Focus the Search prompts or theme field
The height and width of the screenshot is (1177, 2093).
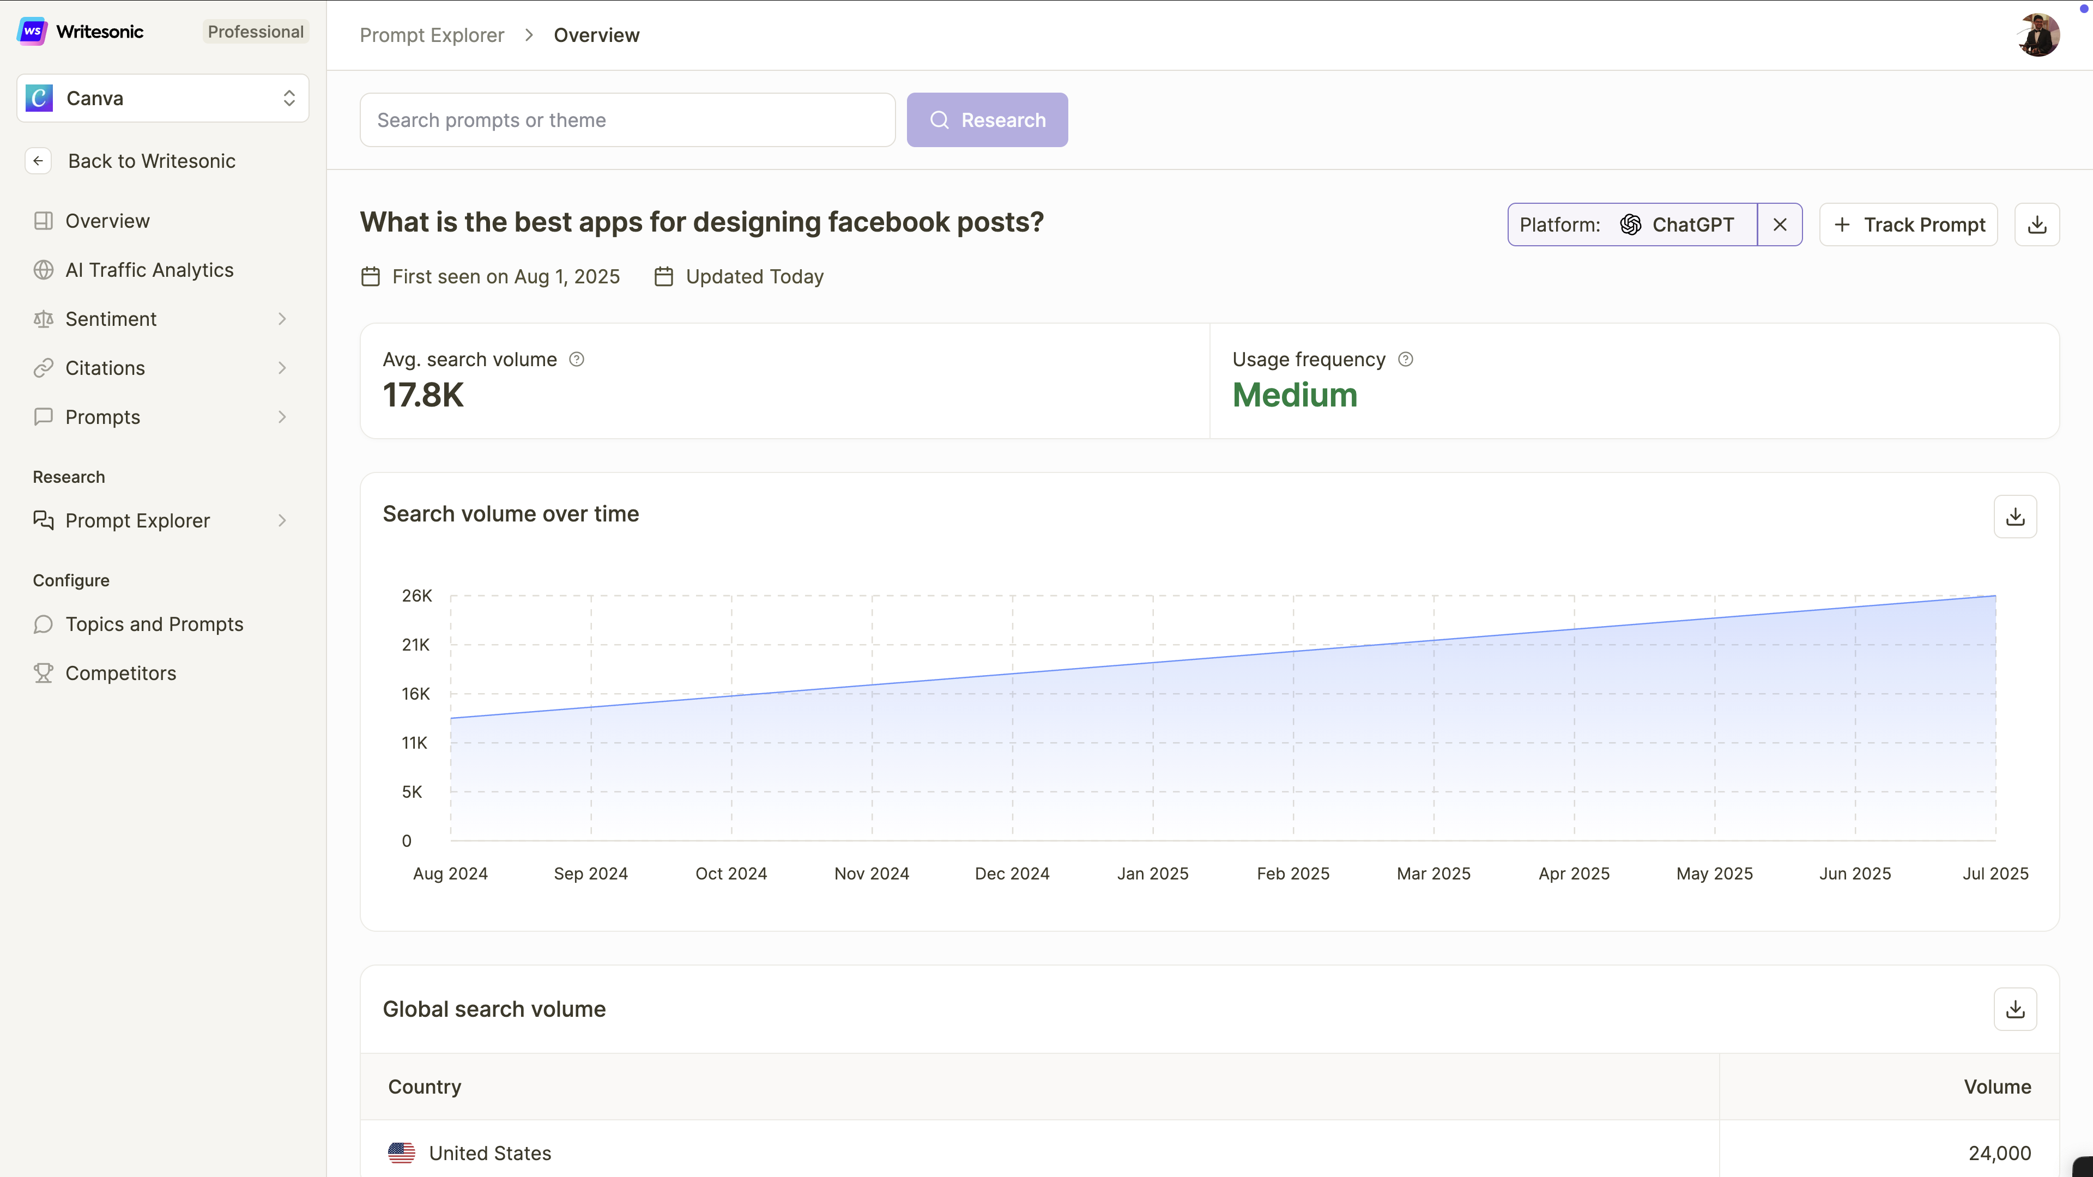626,120
